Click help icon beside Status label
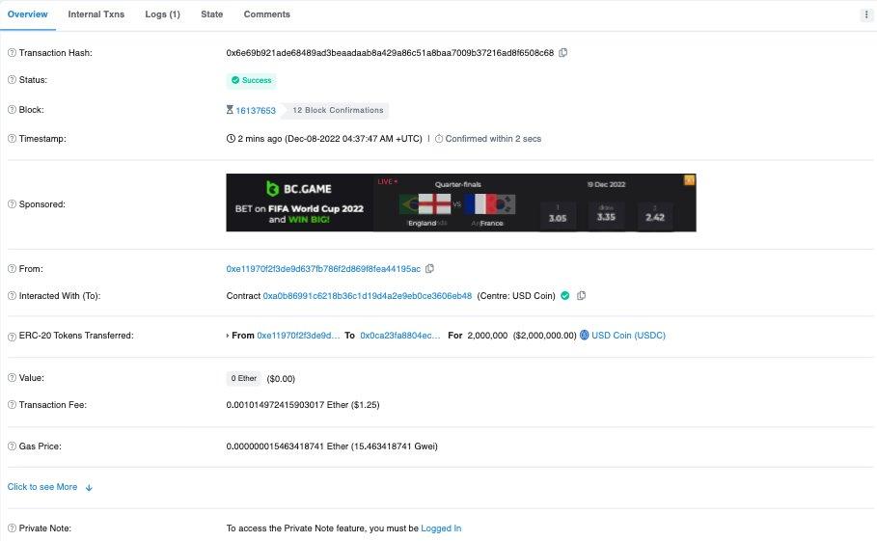 pos(12,80)
